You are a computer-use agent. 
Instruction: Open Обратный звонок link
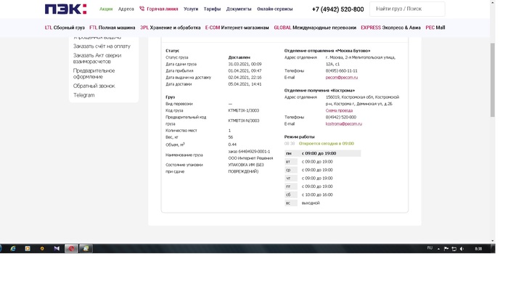(94, 86)
